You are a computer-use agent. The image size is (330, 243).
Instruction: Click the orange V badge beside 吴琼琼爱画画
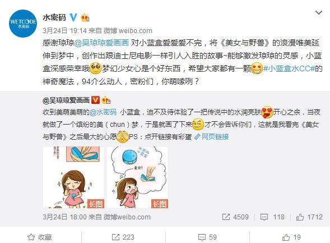[95, 100]
